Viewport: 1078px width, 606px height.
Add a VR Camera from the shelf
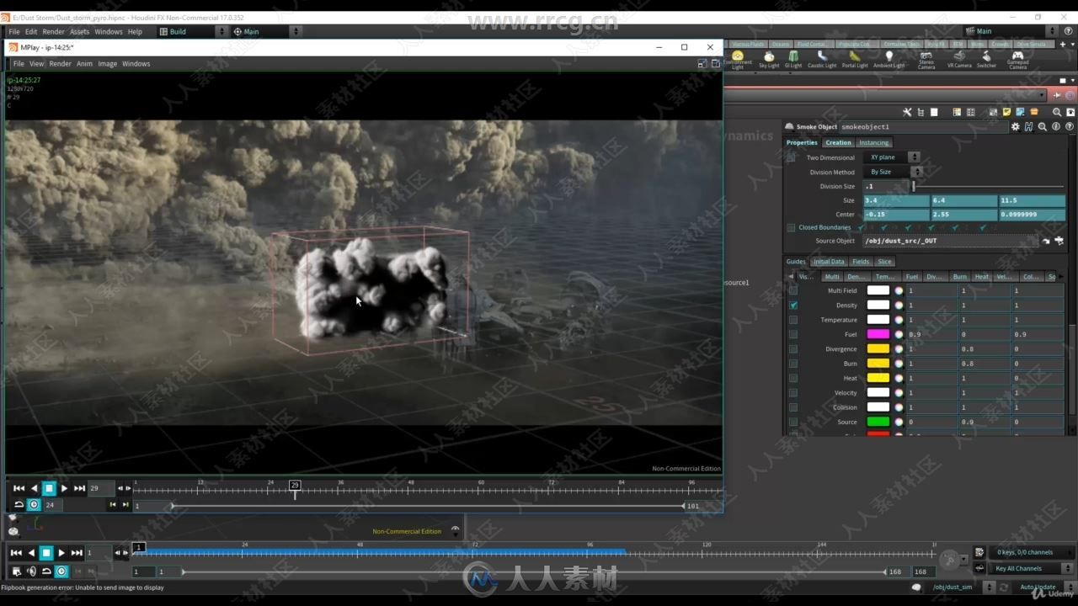coord(959,59)
